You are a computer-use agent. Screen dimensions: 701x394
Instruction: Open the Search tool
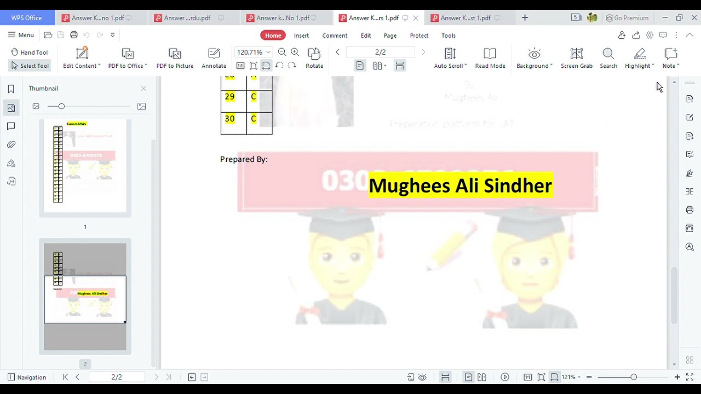pos(608,59)
